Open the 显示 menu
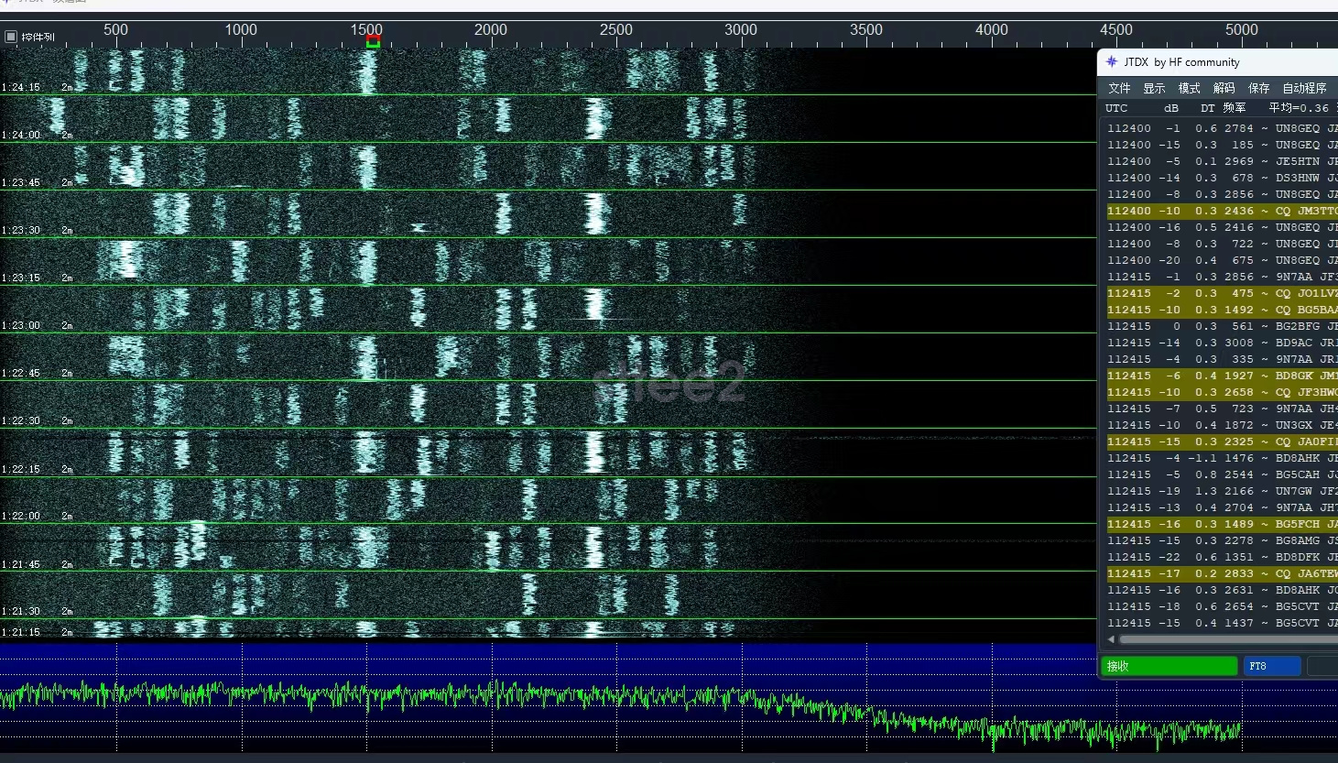 1154,89
